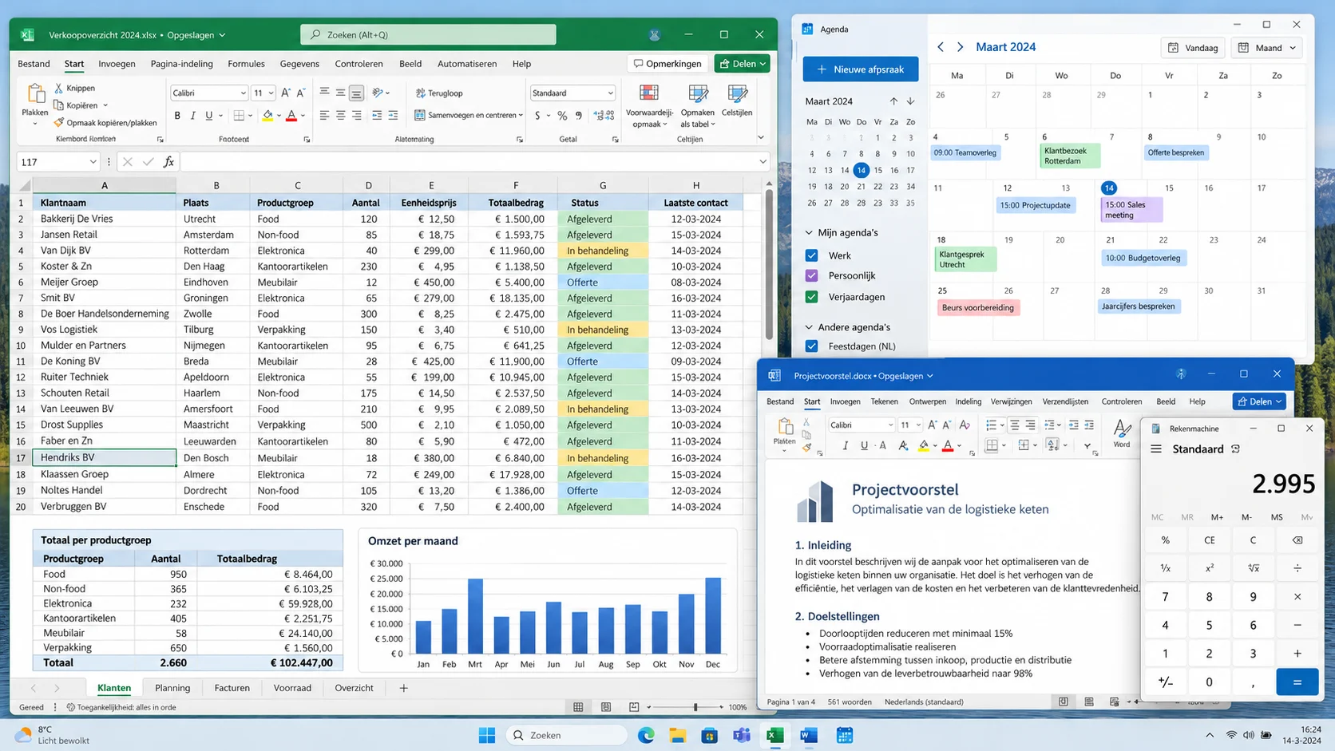Collapse the Andere agenda's section

(809, 327)
